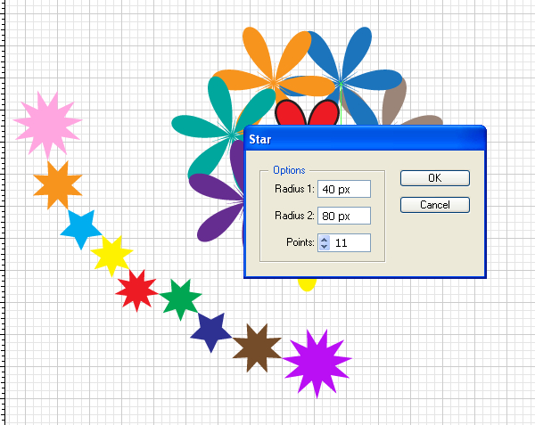Click the Radius 2 input field
535x425 pixels.
click(x=344, y=216)
